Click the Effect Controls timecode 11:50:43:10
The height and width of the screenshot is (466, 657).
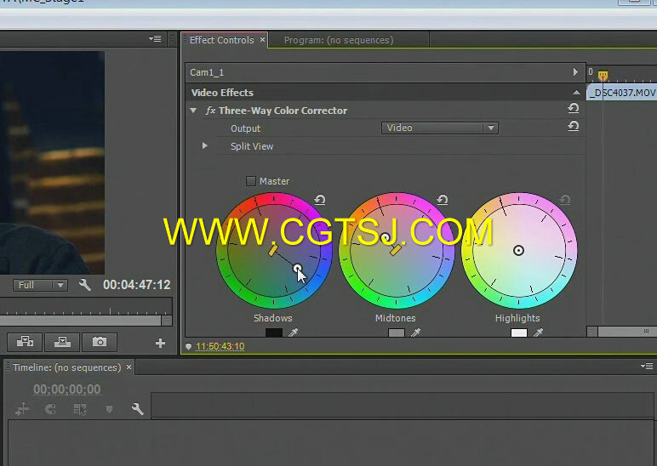point(220,346)
